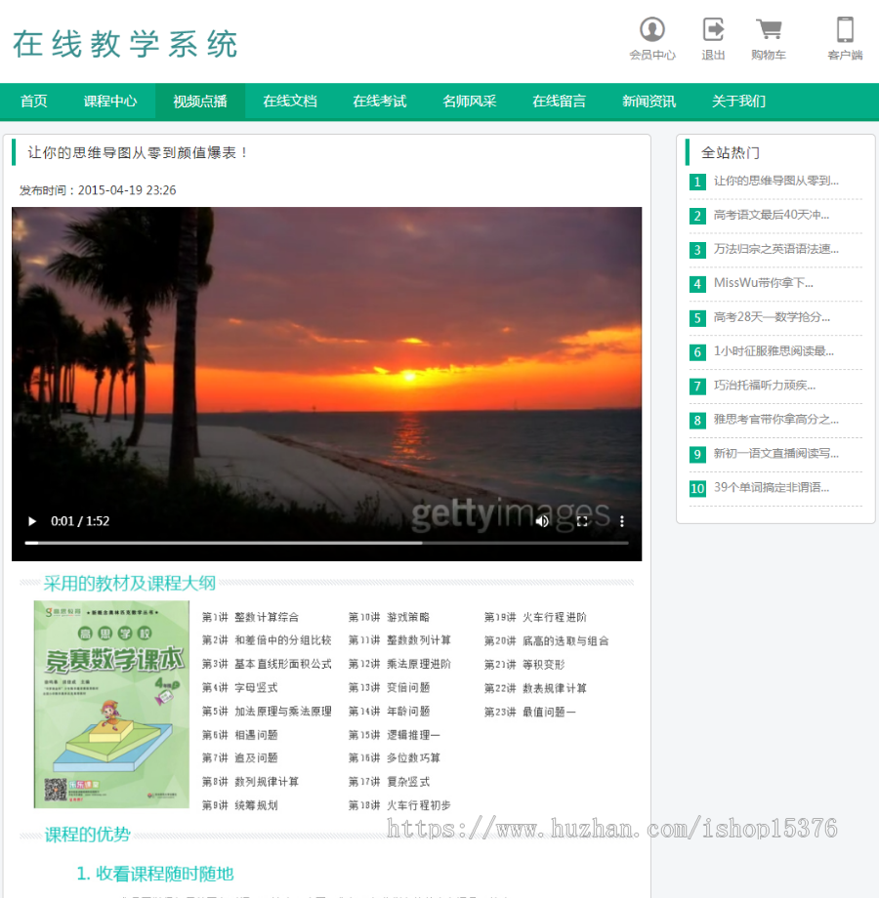Open hot item 高考语文最后40天冲

(771, 216)
